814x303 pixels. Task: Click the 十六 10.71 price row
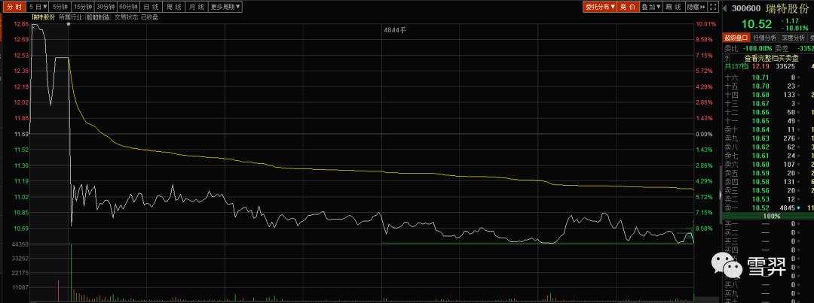coord(768,77)
